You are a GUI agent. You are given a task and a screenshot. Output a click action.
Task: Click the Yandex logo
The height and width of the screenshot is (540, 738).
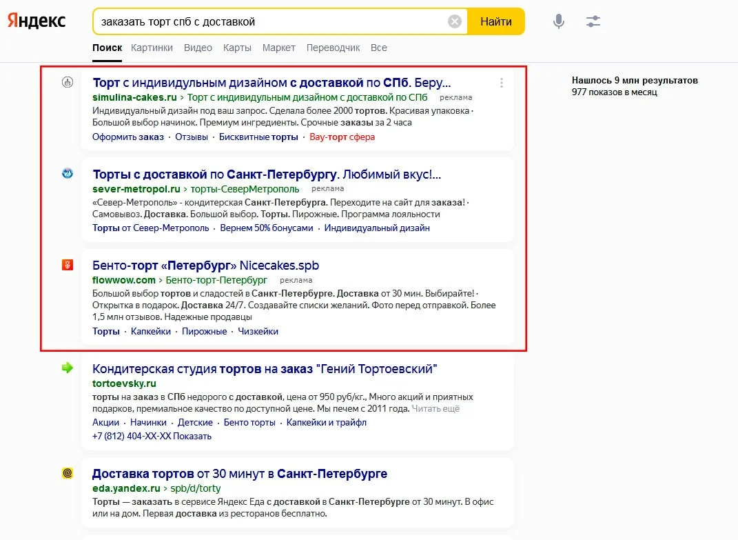[37, 21]
